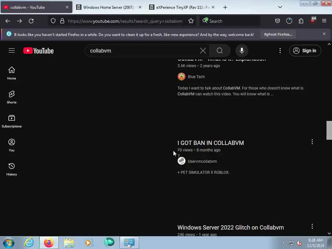This screenshot has height=249, width=332.
Task: Click the Firefox Search box
Action: [x=230, y=21]
